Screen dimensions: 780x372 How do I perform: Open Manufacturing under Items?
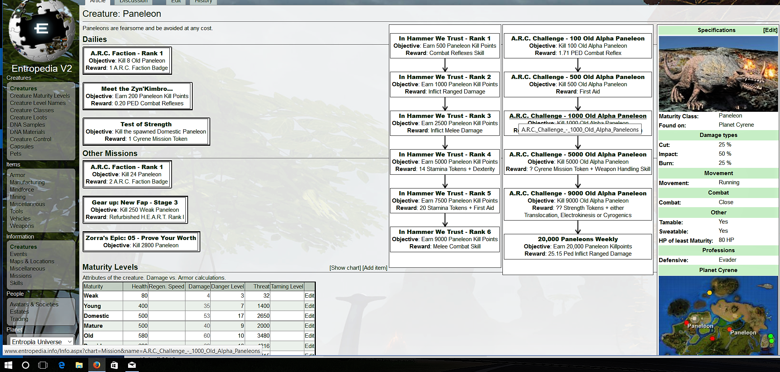click(x=27, y=182)
